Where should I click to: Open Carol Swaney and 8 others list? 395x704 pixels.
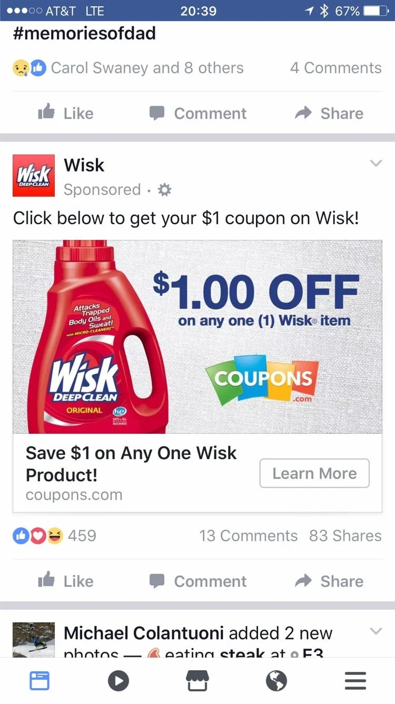tap(147, 68)
